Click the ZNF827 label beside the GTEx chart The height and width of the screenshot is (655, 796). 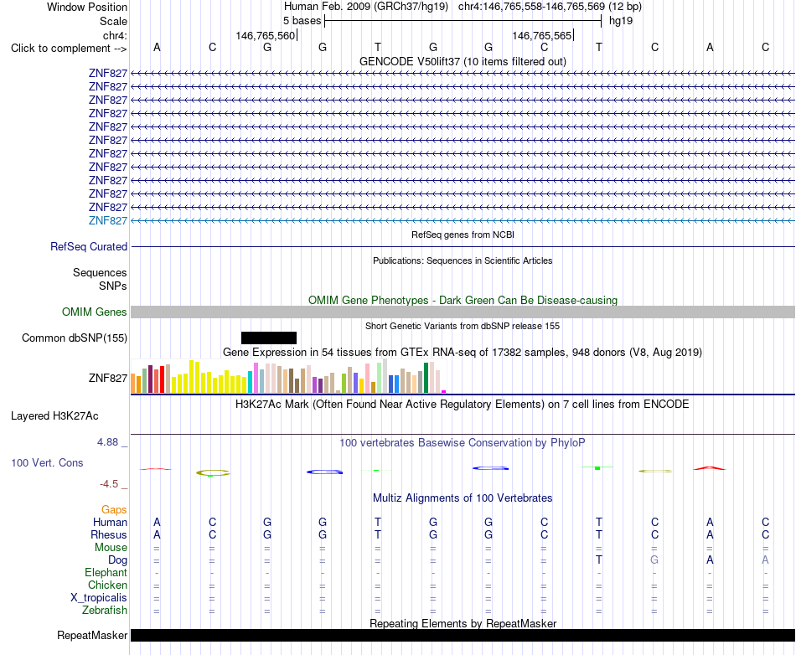(x=107, y=378)
